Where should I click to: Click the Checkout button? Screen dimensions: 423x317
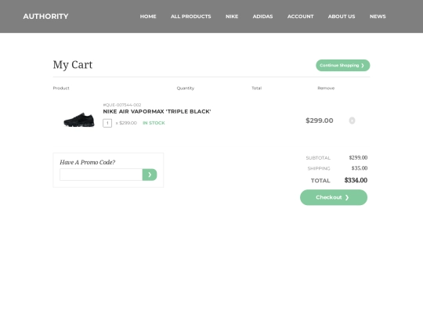tap(334, 197)
